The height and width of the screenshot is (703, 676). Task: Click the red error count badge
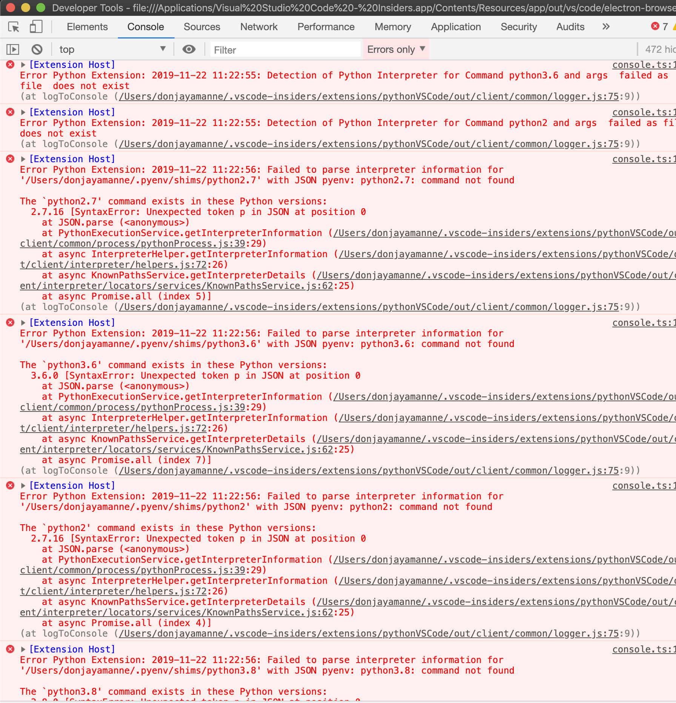(x=655, y=26)
